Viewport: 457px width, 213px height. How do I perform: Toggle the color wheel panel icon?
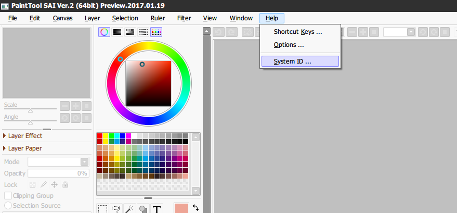click(x=105, y=32)
